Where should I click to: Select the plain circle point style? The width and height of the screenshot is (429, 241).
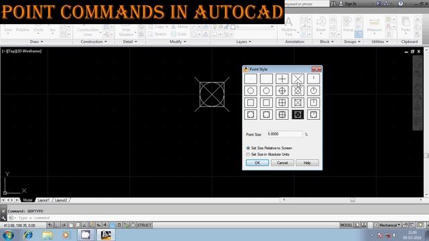click(266, 91)
